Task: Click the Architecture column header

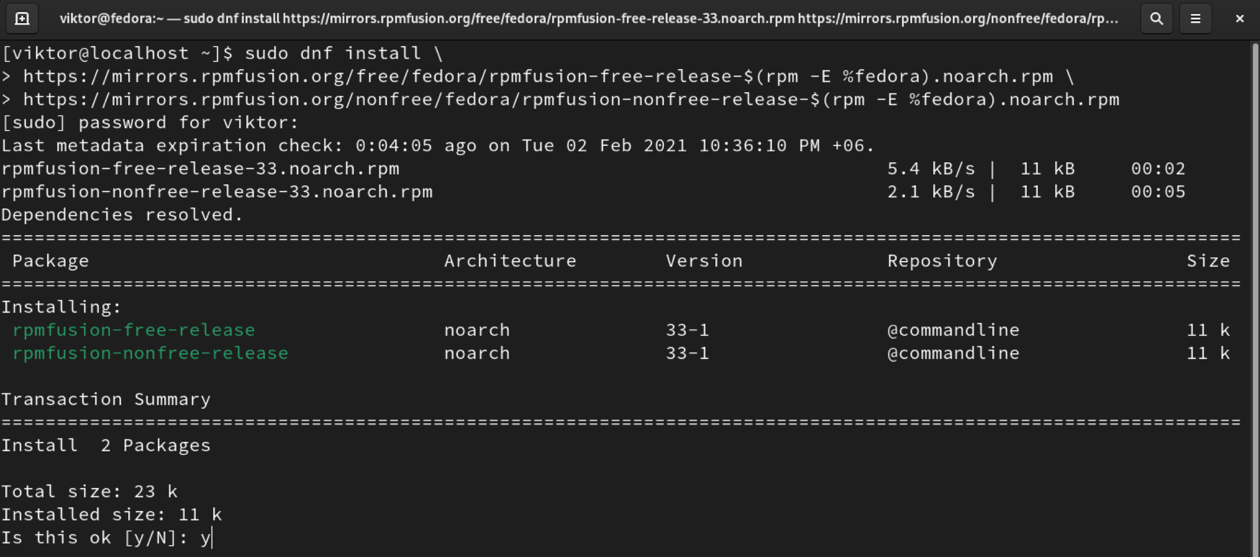Action: click(510, 260)
